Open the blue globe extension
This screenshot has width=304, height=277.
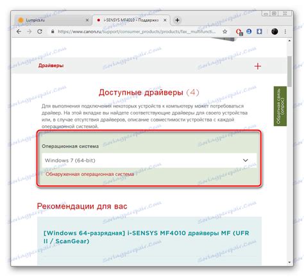click(x=249, y=31)
